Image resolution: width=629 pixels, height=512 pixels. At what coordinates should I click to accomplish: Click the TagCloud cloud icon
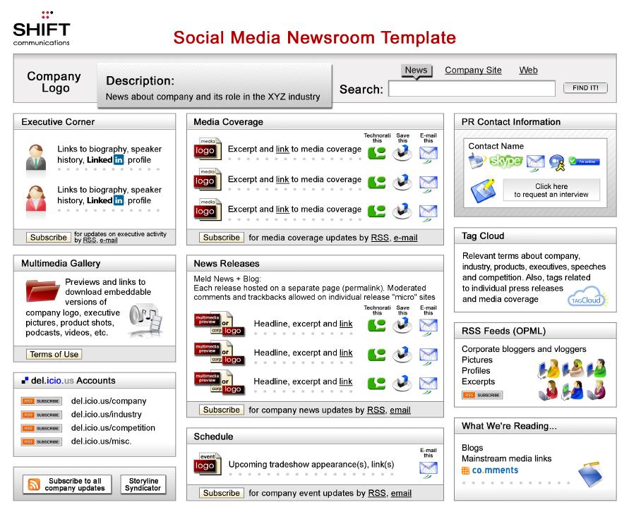coord(587,297)
